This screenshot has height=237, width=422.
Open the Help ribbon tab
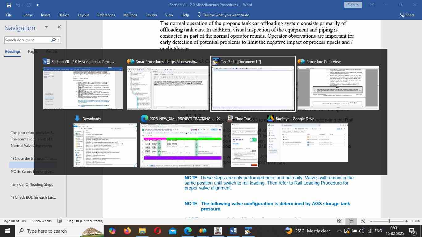click(185, 15)
